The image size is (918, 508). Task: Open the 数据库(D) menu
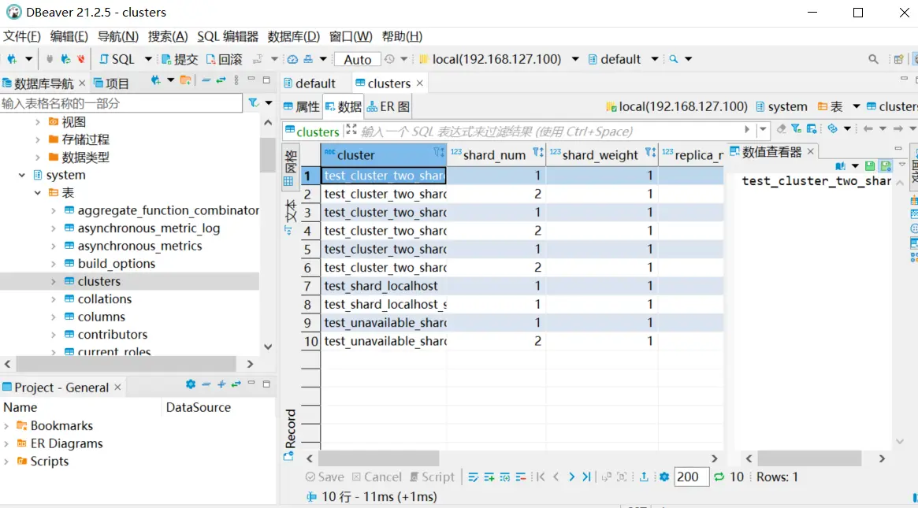tap(294, 36)
